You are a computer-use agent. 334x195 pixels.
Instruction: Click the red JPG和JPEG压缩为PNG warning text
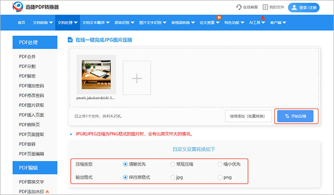(134, 134)
